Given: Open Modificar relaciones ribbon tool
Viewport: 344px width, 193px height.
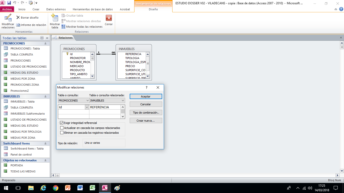Looking at the screenshot, I should [x=8, y=21].
